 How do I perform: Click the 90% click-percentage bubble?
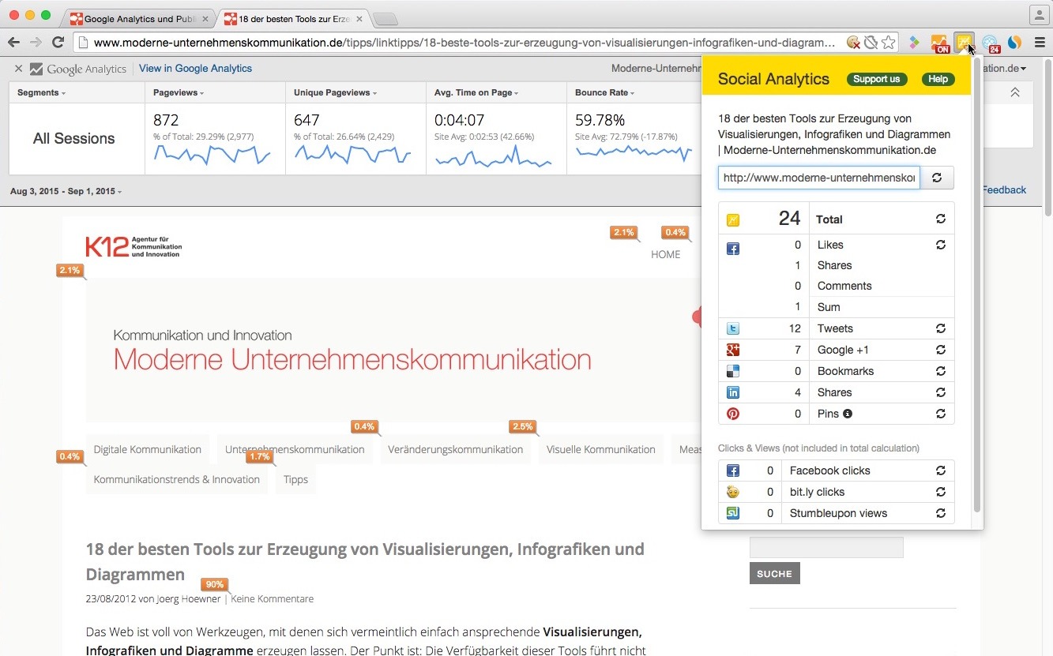(x=215, y=585)
